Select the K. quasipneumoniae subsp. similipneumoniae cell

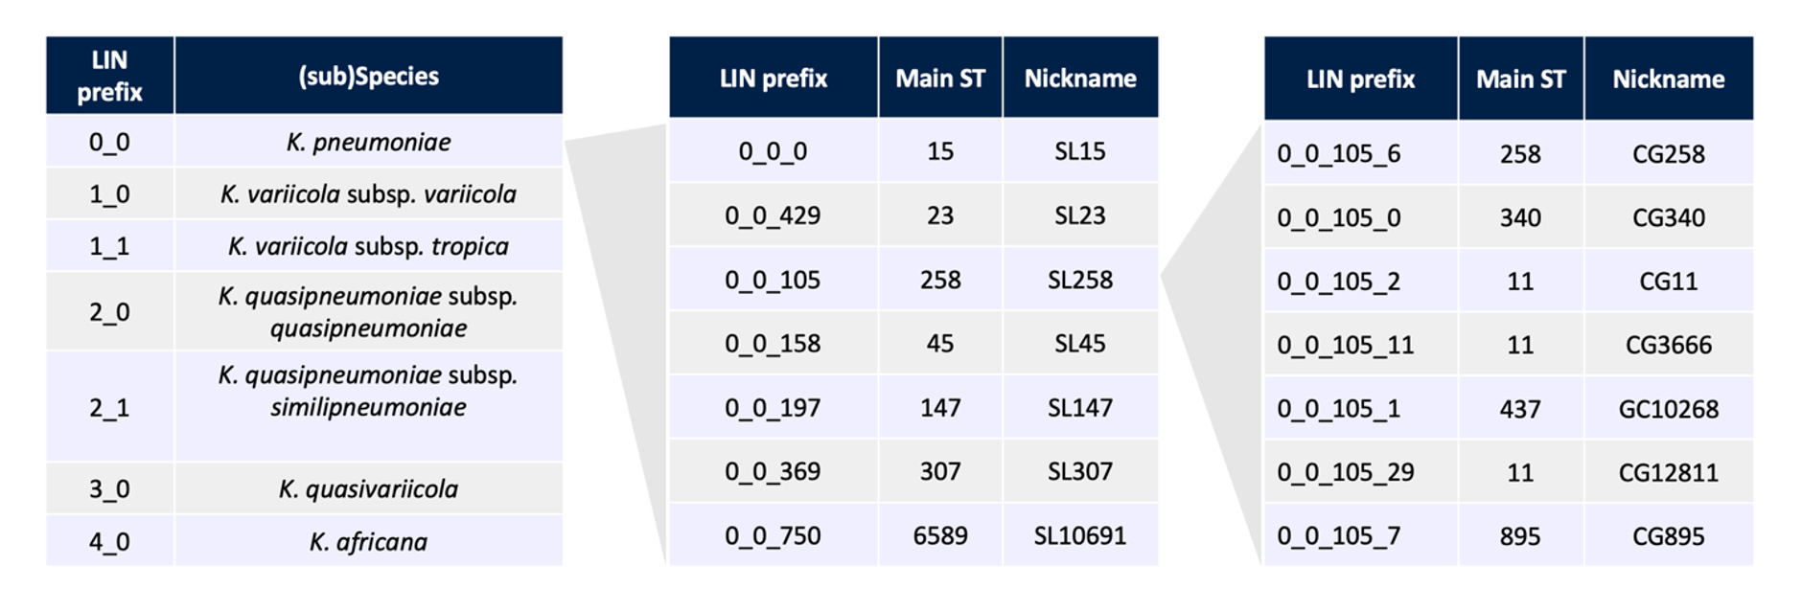(368, 391)
